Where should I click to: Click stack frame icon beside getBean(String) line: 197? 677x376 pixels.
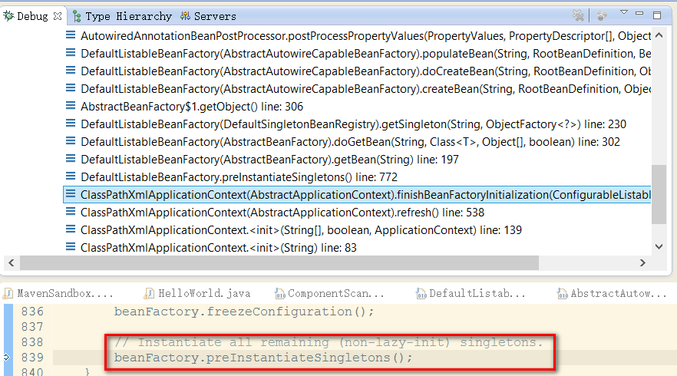pos(71,158)
